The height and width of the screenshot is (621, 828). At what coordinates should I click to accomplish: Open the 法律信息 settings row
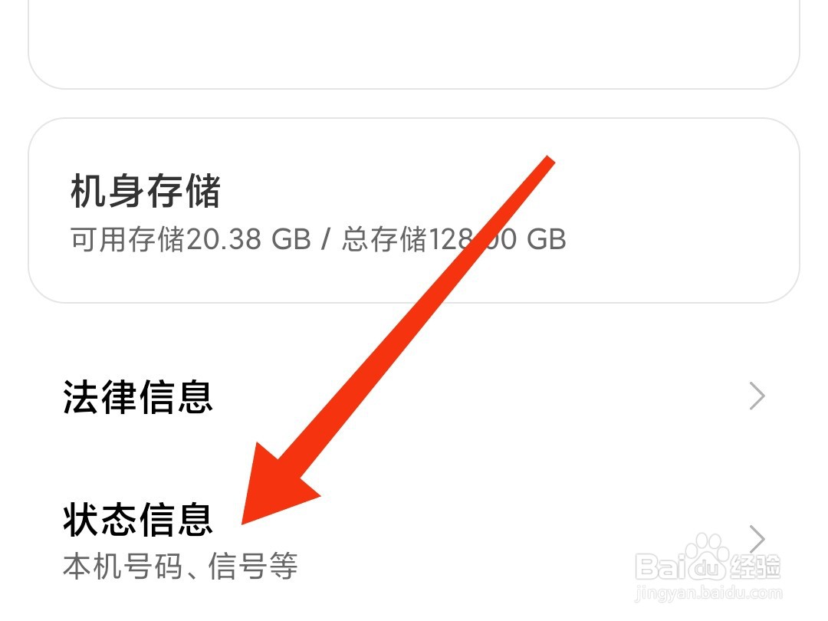coord(414,397)
